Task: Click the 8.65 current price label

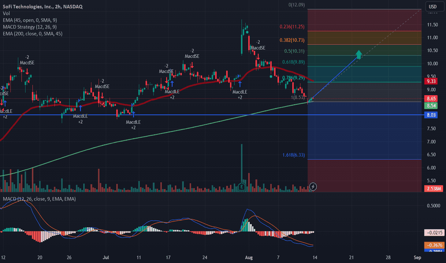Action: [431, 99]
